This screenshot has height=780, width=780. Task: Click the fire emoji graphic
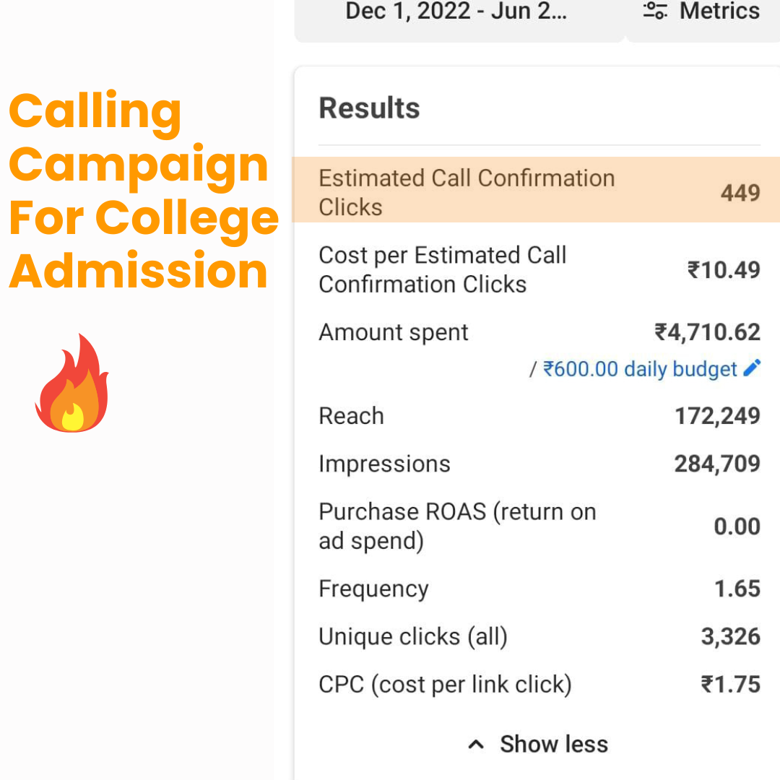point(73,383)
